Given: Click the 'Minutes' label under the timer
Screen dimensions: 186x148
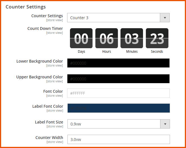Looking at the screenshot, I should coord(132,52).
